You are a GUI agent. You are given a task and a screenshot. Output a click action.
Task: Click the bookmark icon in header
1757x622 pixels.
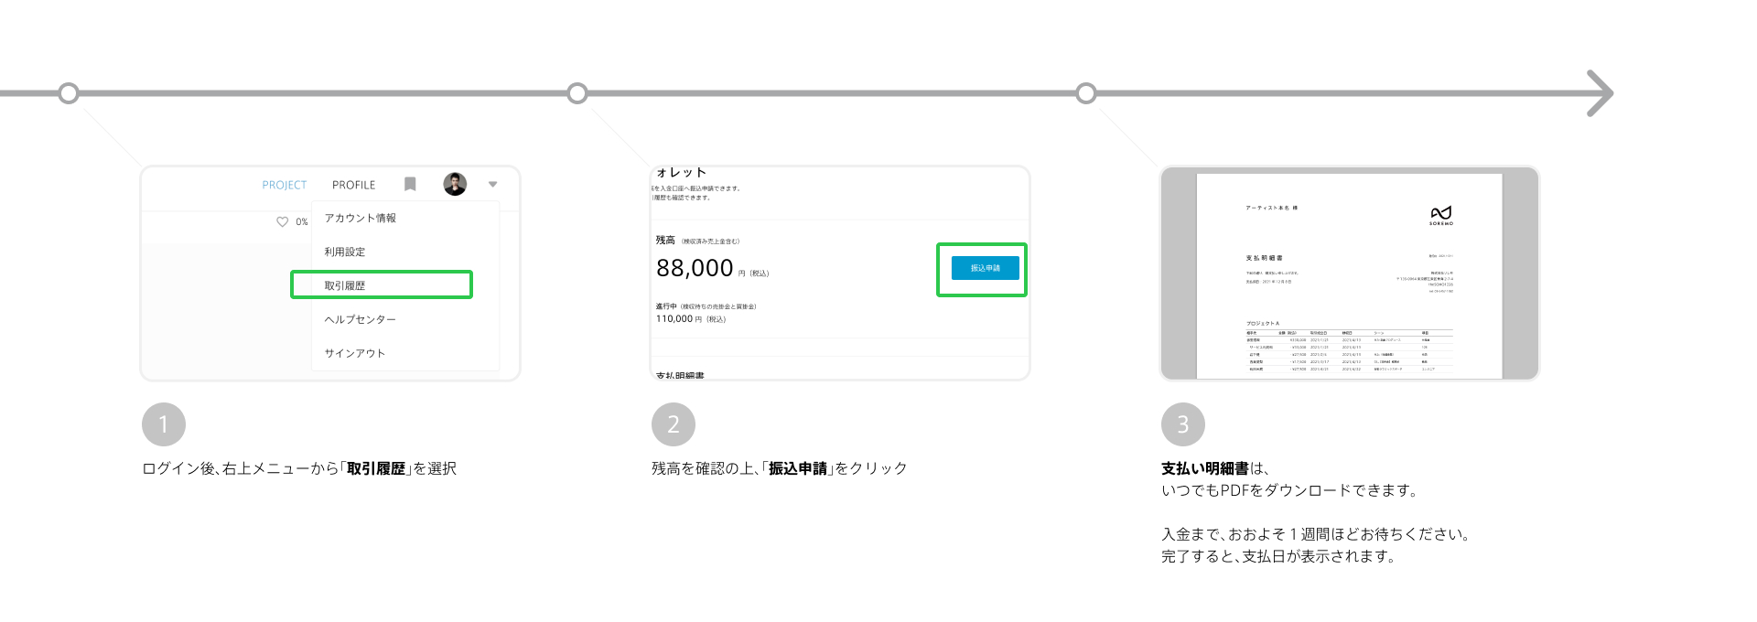pyautogui.click(x=410, y=184)
